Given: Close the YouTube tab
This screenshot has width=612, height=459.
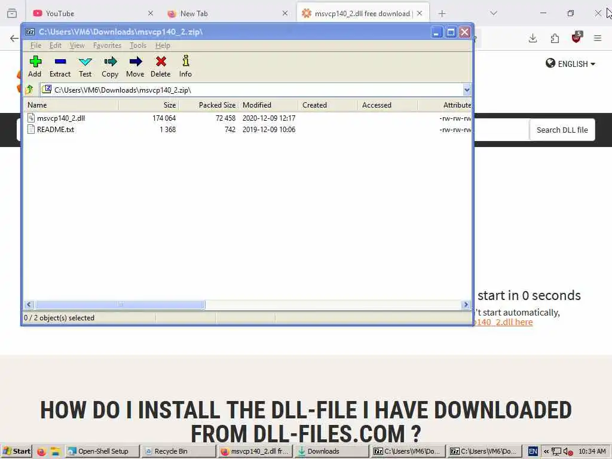Looking at the screenshot, I should tap(151, 13).
